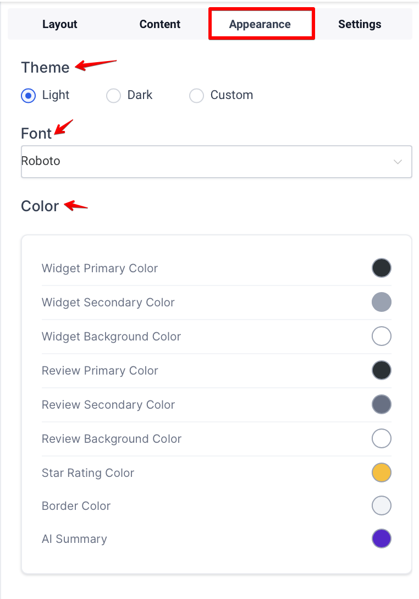The width and height of the screenshot is (419, 599).
Task: Change the purple AI Summary color swatch
Action: 382,538
